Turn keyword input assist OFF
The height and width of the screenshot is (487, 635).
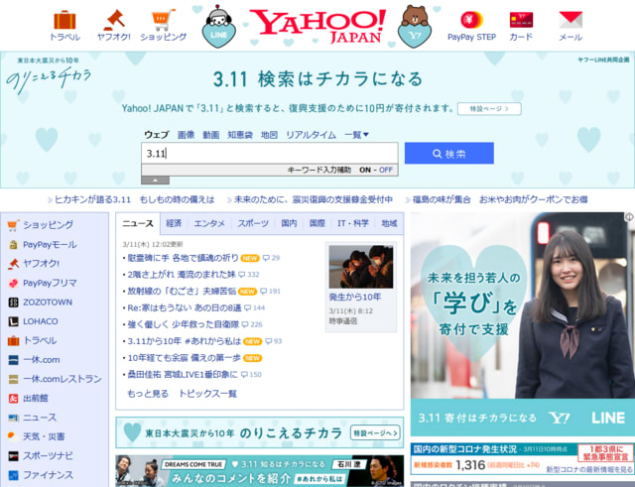386,170
